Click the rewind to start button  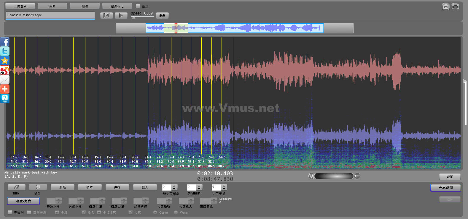point(106,15)
